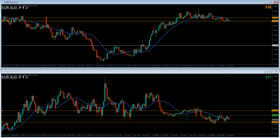This screenshot has height=138, width=280.
Task: Maximize the H4 EURAUD chart window
Action: point(271,2)
